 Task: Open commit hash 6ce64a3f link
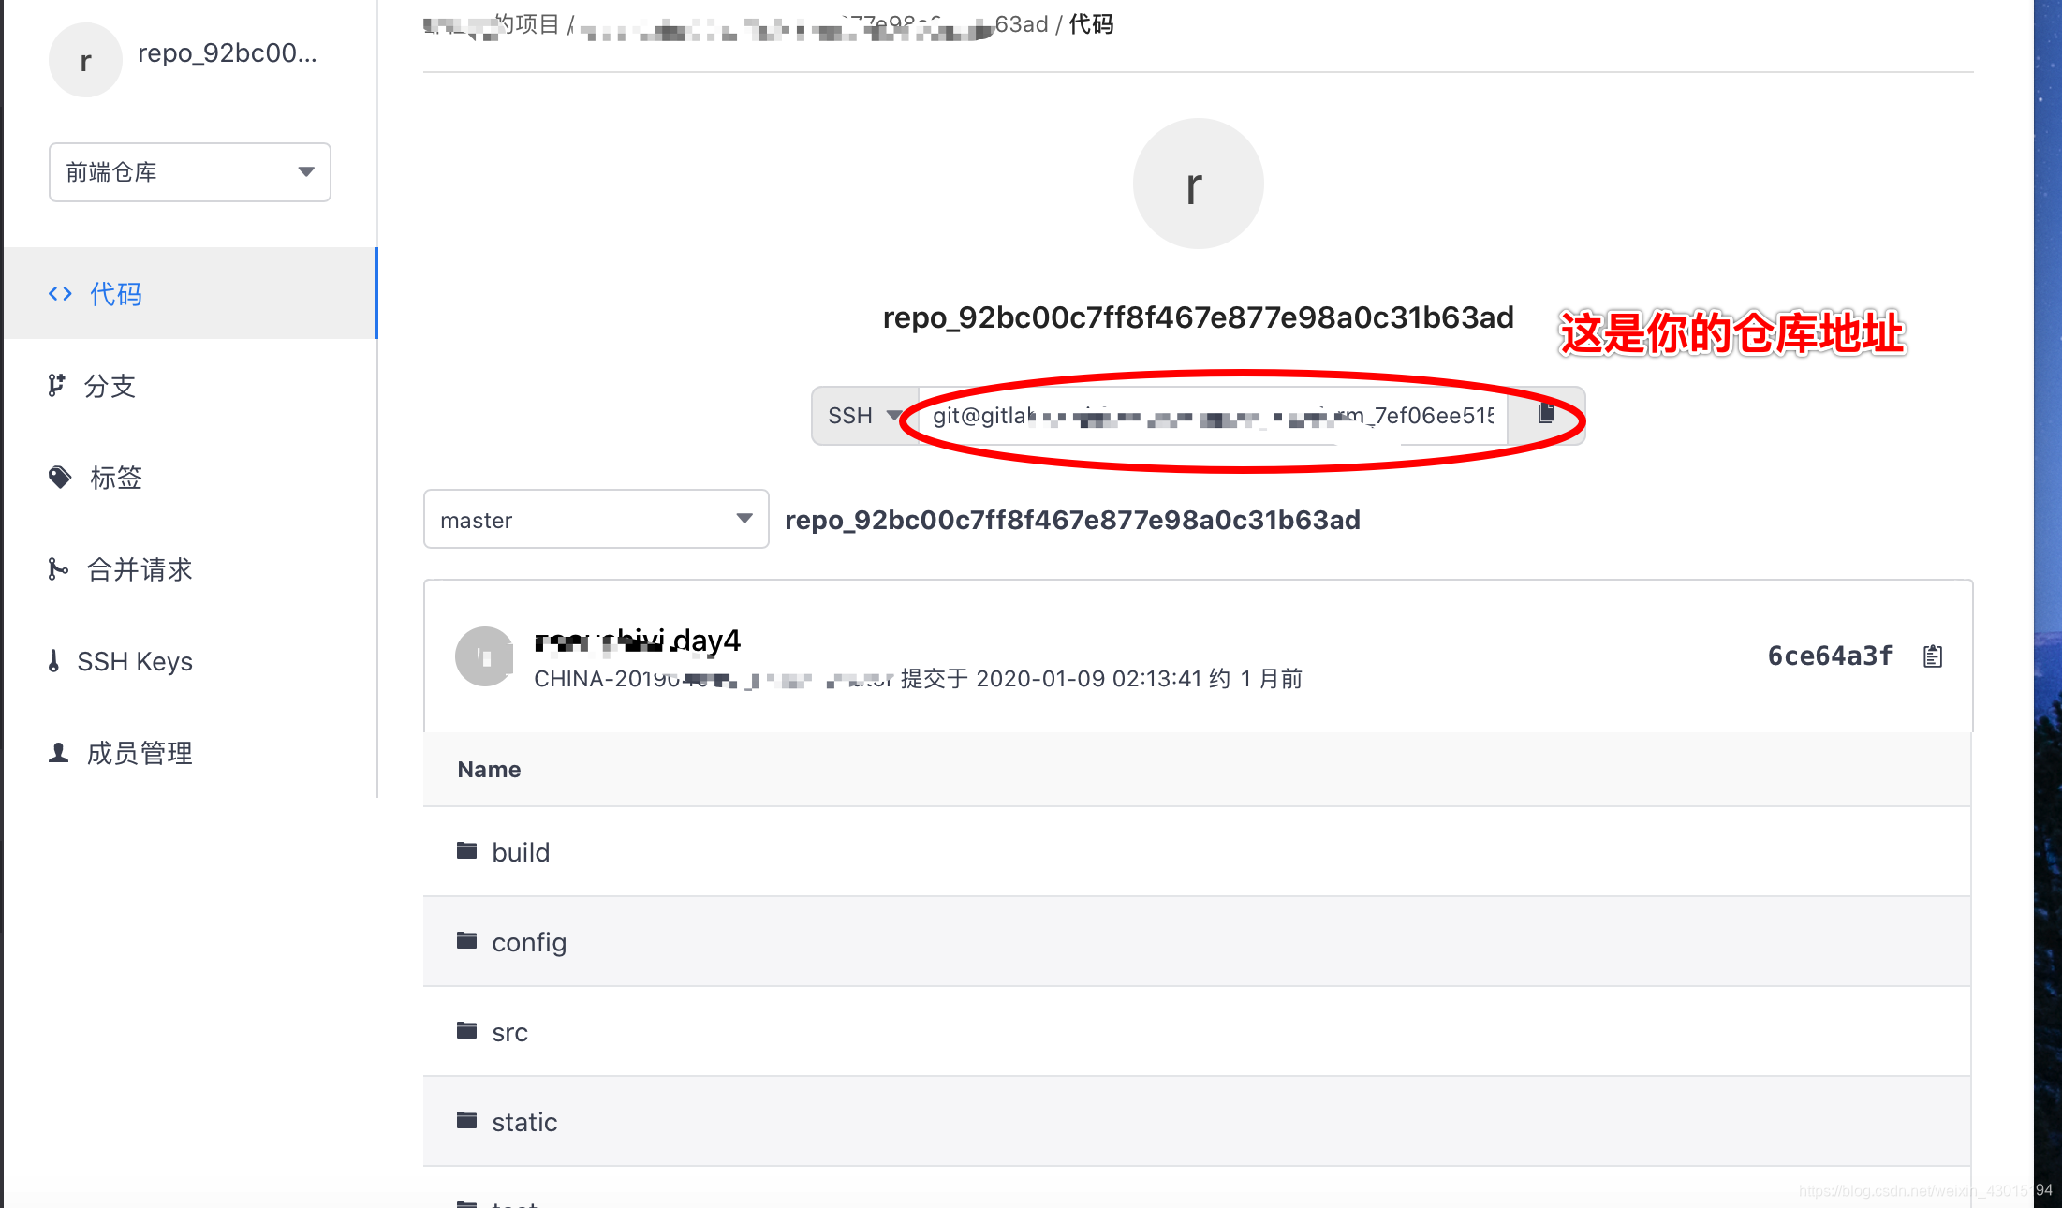tap(1829, 656)
